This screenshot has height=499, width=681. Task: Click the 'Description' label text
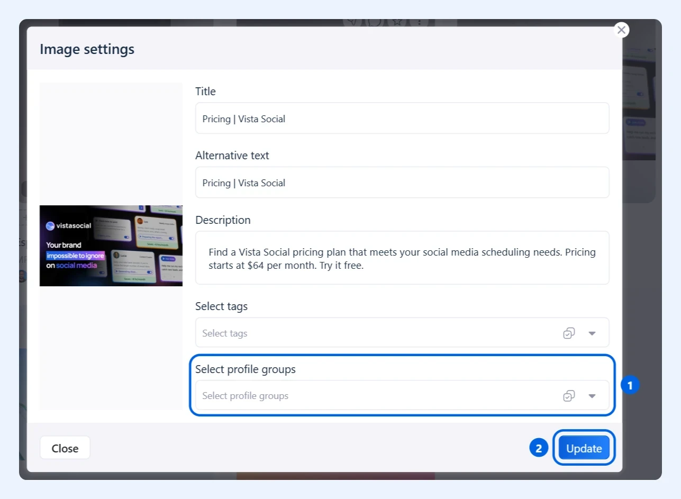[x=223, y=220]
